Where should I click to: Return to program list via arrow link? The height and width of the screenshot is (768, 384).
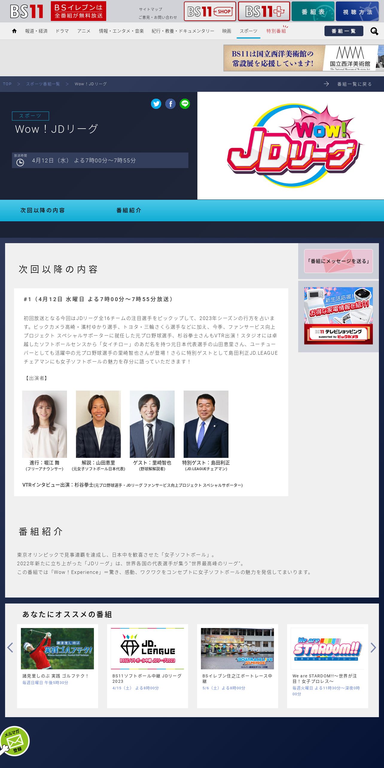click(x=348, y=84)
